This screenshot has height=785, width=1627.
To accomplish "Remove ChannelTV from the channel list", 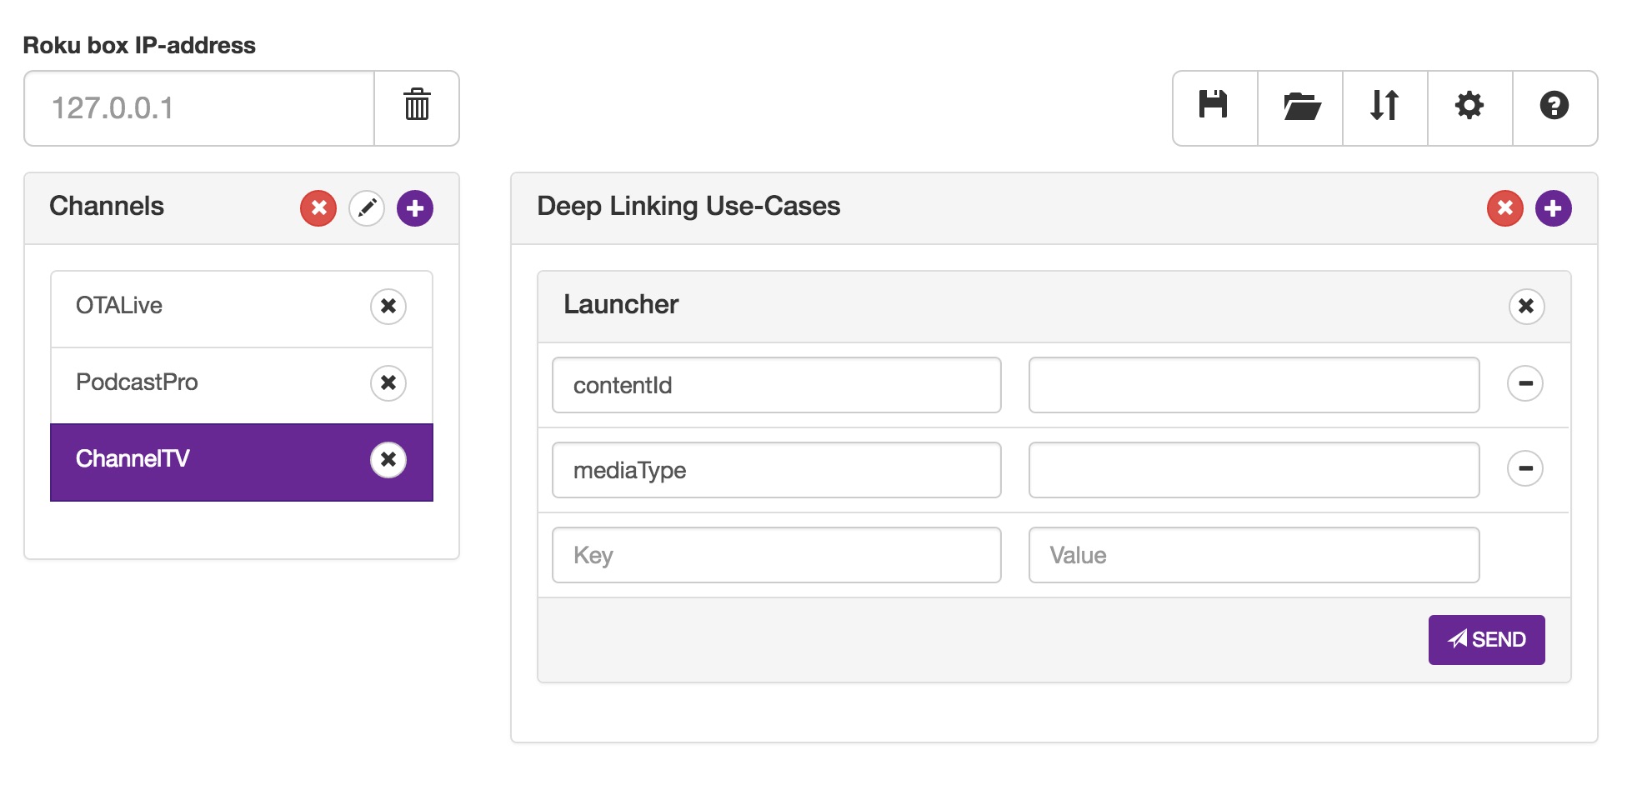I will point(388,459).
